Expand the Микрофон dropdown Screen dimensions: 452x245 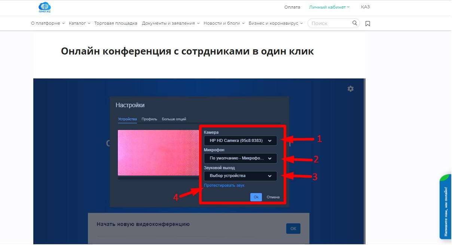240,158
